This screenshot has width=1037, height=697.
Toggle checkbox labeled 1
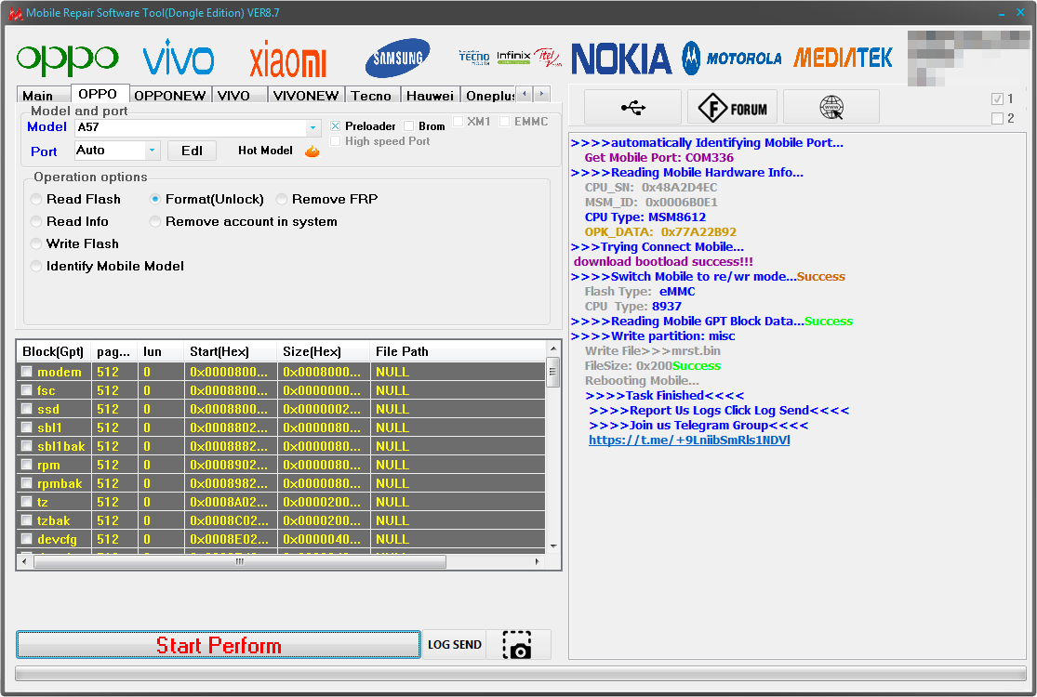click(x=997, y=99)
